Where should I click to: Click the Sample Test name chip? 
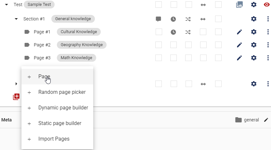[39, 5]
